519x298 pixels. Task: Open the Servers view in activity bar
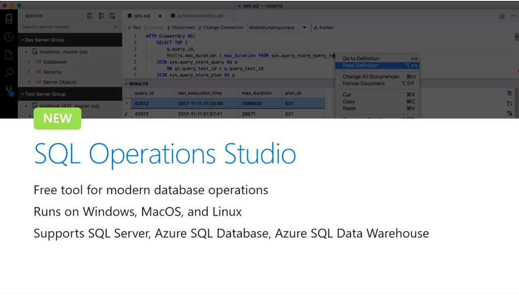click(9, 19)
